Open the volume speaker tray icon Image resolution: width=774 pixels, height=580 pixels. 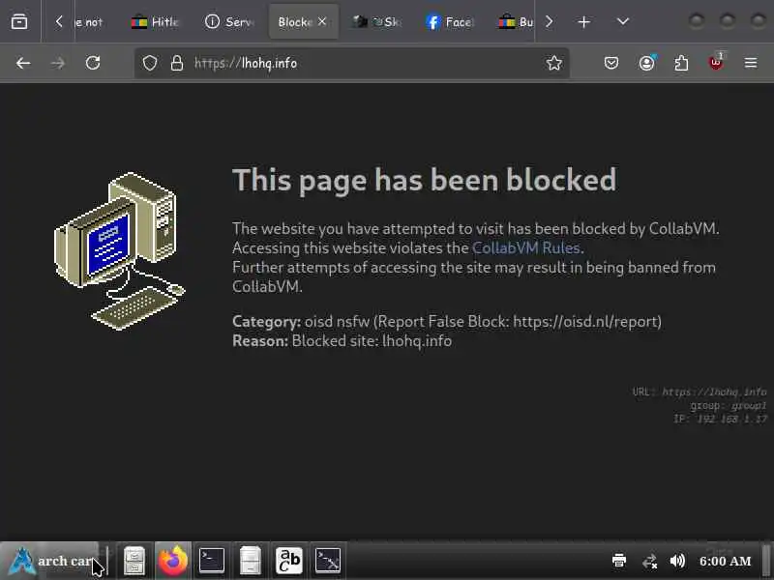(x=678, y=561)
